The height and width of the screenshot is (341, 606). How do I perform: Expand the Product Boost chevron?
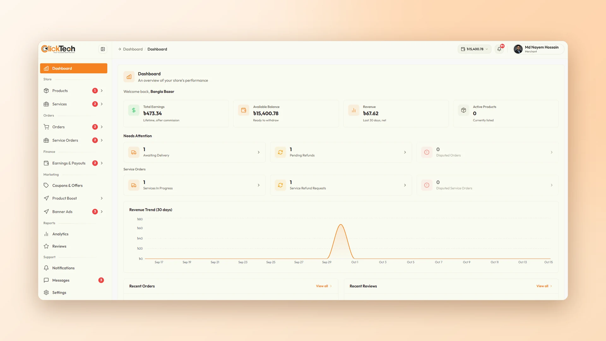pyautogui.click(x=102, y=198)
